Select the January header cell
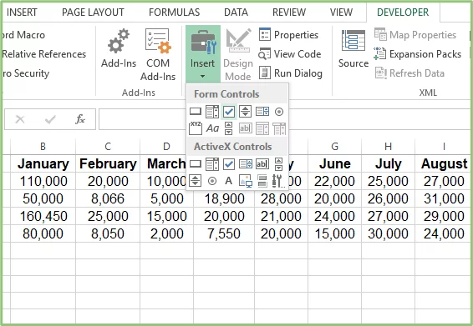The image size is (473, 326). tap(43, 163)
